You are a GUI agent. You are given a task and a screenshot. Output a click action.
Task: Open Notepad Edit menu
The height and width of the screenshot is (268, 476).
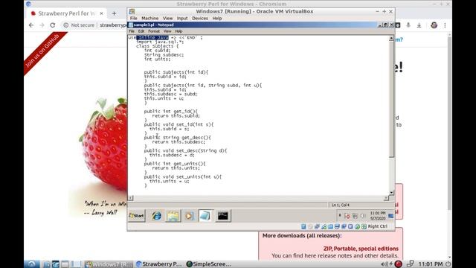141,31
